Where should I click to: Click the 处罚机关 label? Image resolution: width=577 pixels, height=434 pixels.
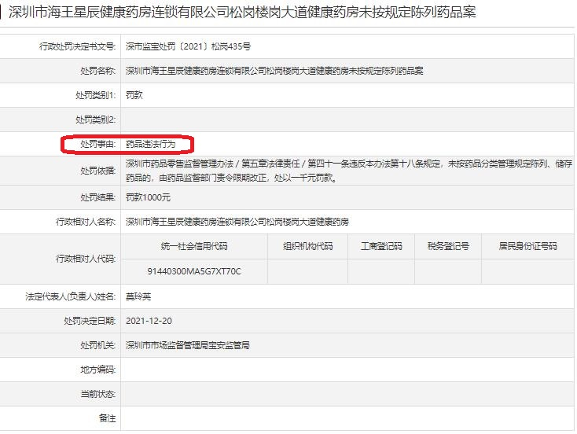click(98, 345)
